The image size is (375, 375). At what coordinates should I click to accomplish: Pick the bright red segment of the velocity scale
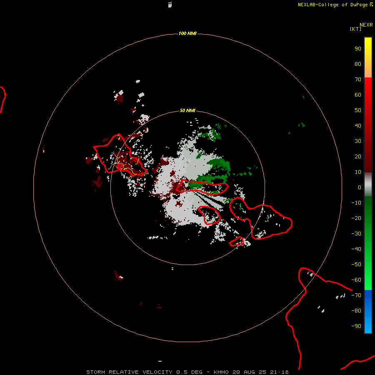tap(368, 124)
